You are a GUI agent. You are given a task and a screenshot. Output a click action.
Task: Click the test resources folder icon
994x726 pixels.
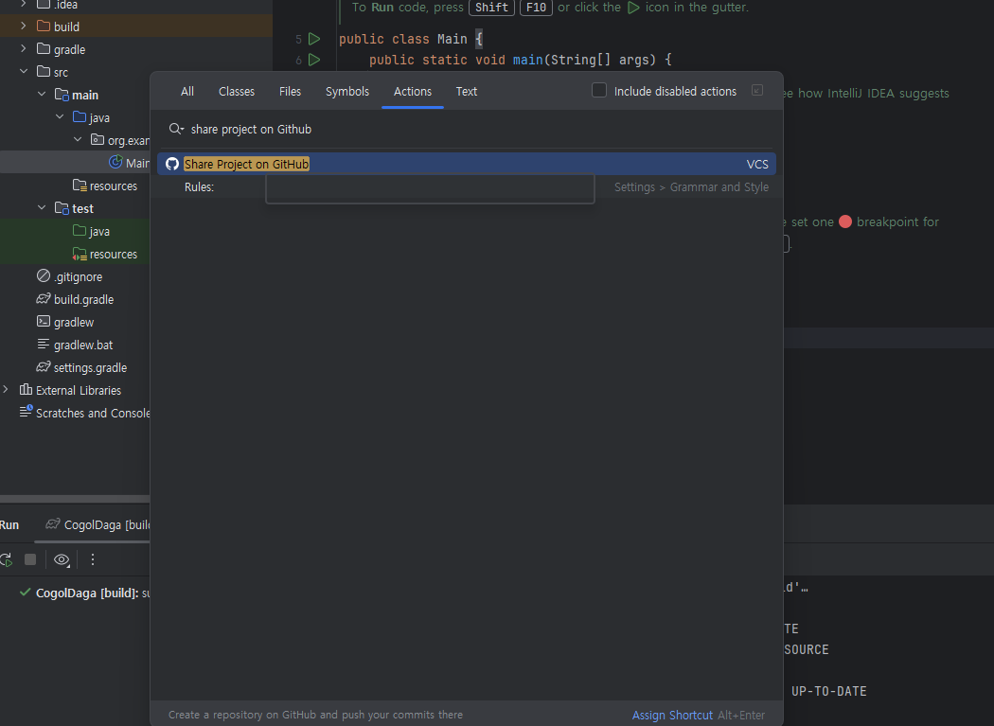pyautogui.click(x=80, y=254)
